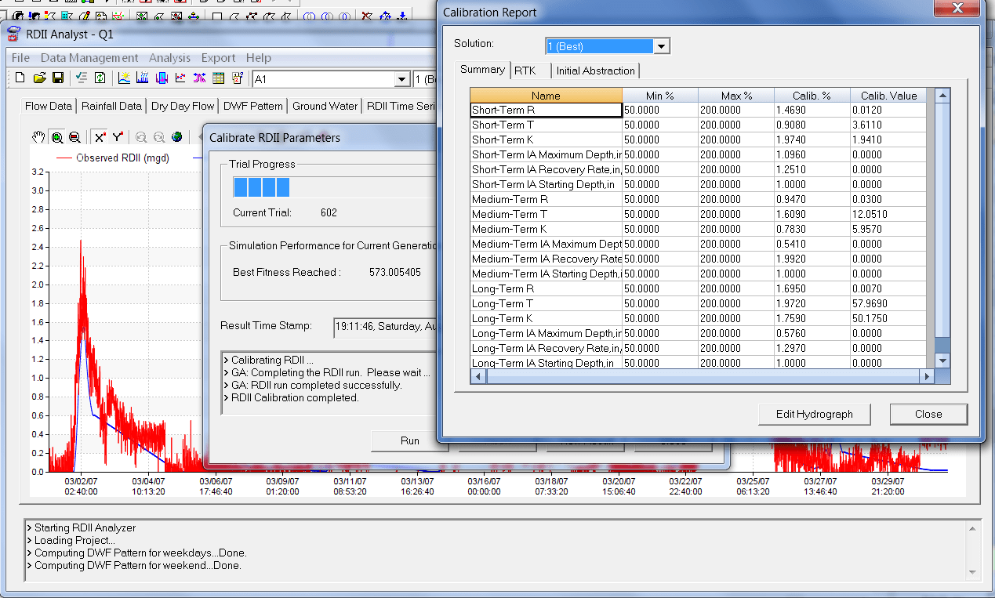995x598 pixels.
Task: Open an existing project file
Action: coord(40,78)
